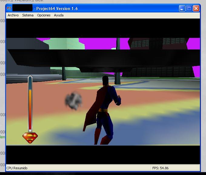Click the gray smoke puff

pyautogui.click(x=73, y=101)
